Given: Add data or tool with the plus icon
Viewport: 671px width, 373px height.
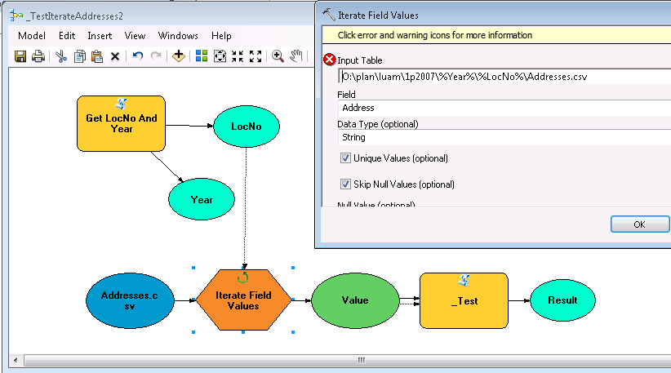Looking at the screenshot, I should point(179,56).
